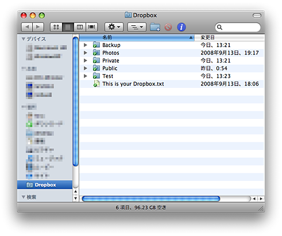The image size is (282, 236).
Task: Open Get Info with blue i icon
Action: [181, 27]
